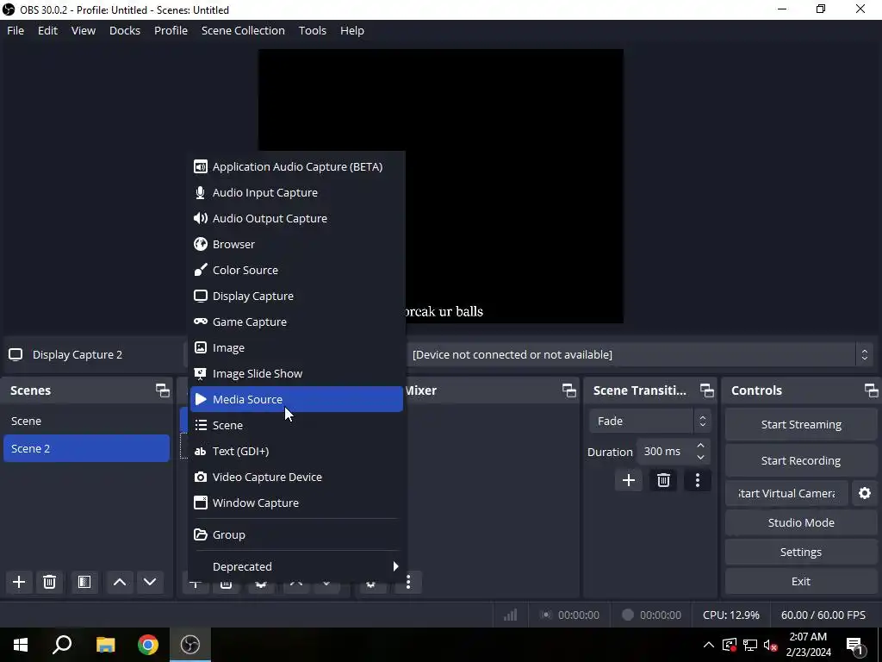The image size is (882, 662).
Task: Pop out the Controls dock
Action: pos(872,390)
